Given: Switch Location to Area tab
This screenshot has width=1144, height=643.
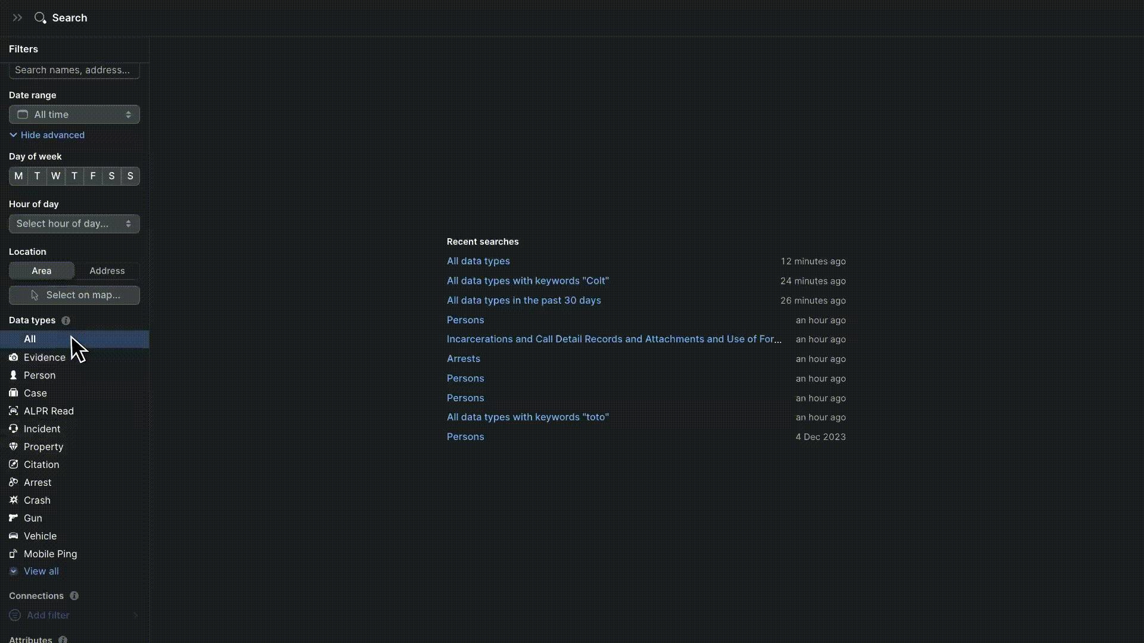Looking at the screenshot, I should point(42,271).
